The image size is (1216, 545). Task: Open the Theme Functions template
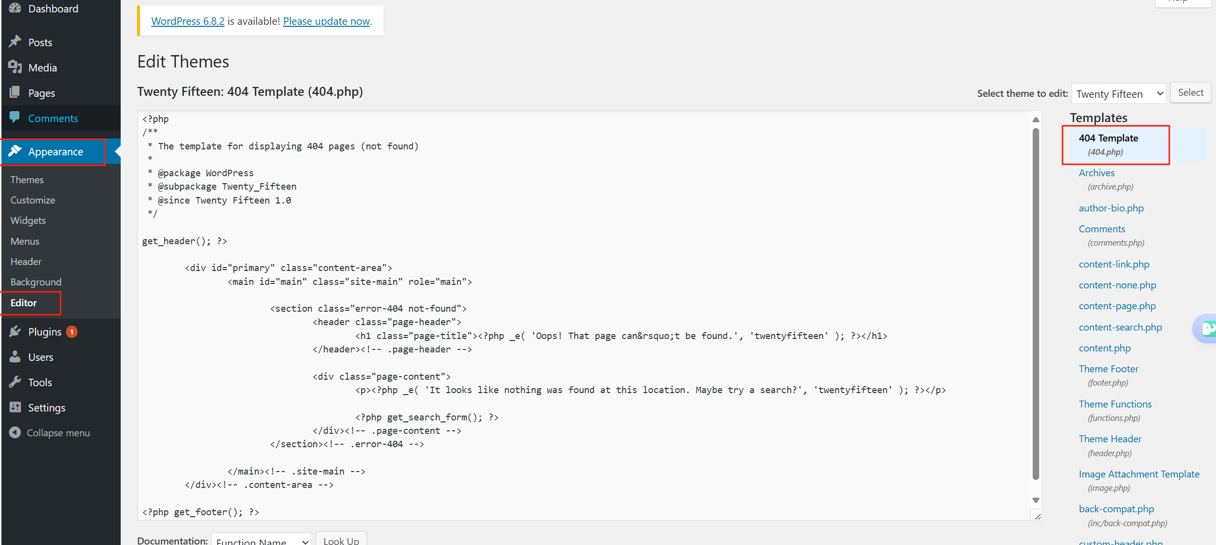tap(1115, 404)
